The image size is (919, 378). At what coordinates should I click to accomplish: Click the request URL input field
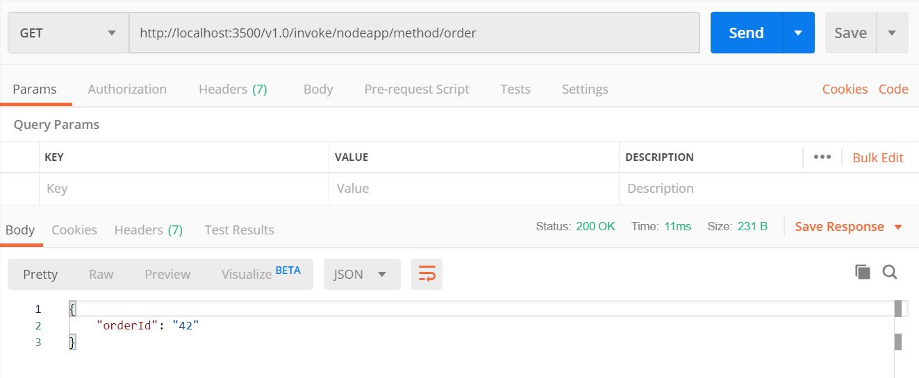(414, 33)
